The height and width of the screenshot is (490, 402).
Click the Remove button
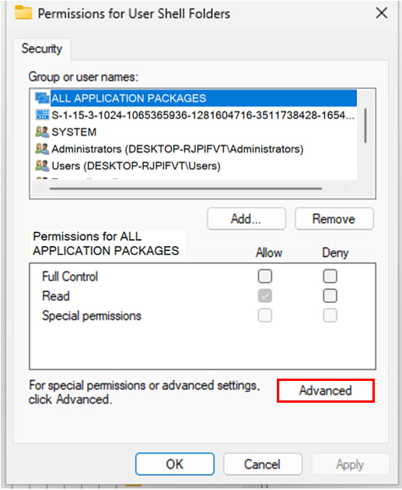(x=334, y=219)
